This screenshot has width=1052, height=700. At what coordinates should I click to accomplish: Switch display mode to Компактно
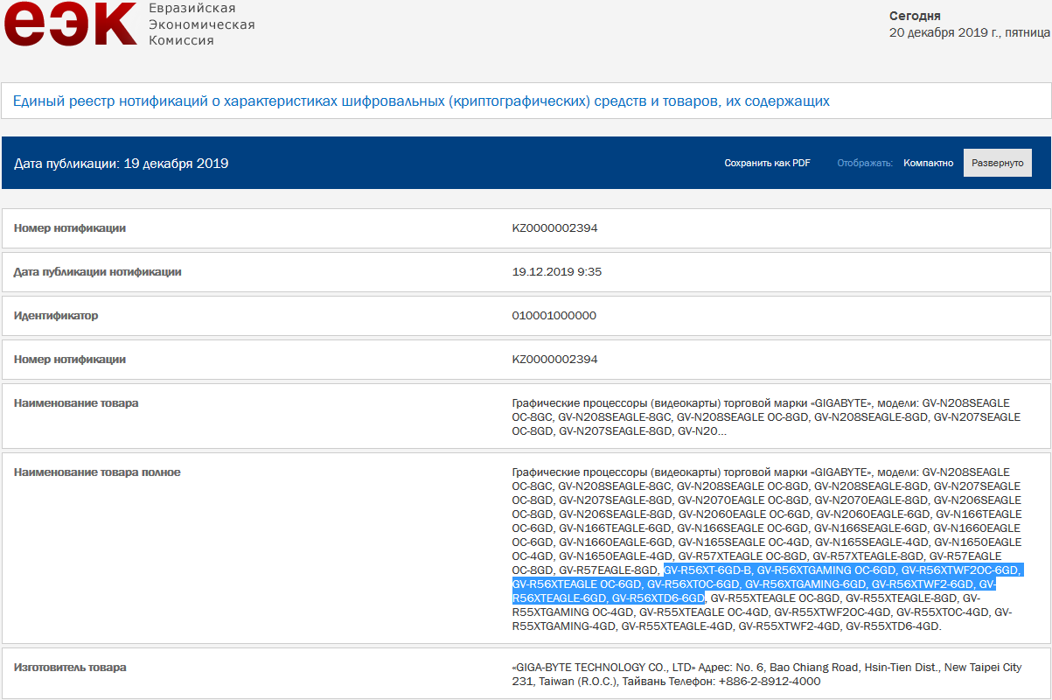(929, 163)
